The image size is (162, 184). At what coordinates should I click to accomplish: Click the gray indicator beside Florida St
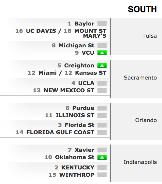(x=102, y=125)
